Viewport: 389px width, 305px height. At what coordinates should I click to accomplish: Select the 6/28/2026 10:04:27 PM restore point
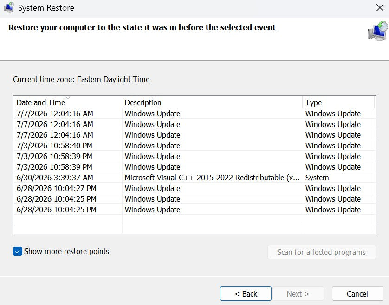[194, 188]
